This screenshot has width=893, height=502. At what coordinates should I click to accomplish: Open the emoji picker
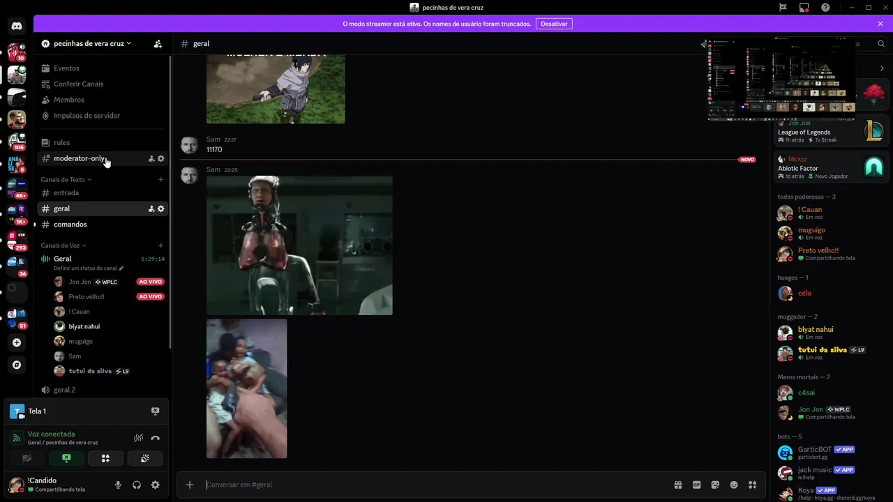tap(734, 485)
